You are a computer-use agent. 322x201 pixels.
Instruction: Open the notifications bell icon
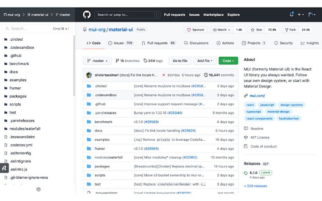tap(291, 14)
